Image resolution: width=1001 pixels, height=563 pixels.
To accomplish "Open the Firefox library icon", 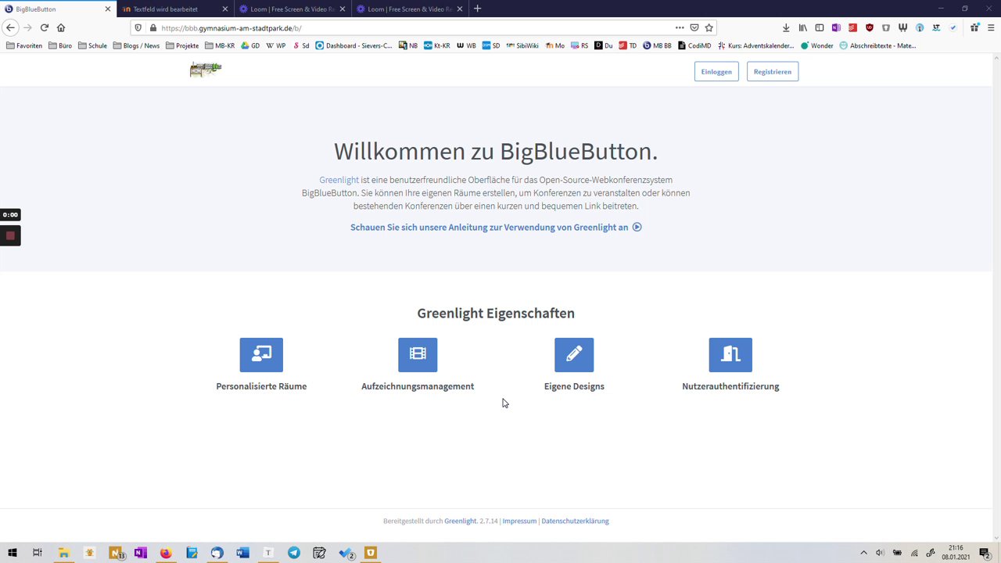I will pos(802,27).
